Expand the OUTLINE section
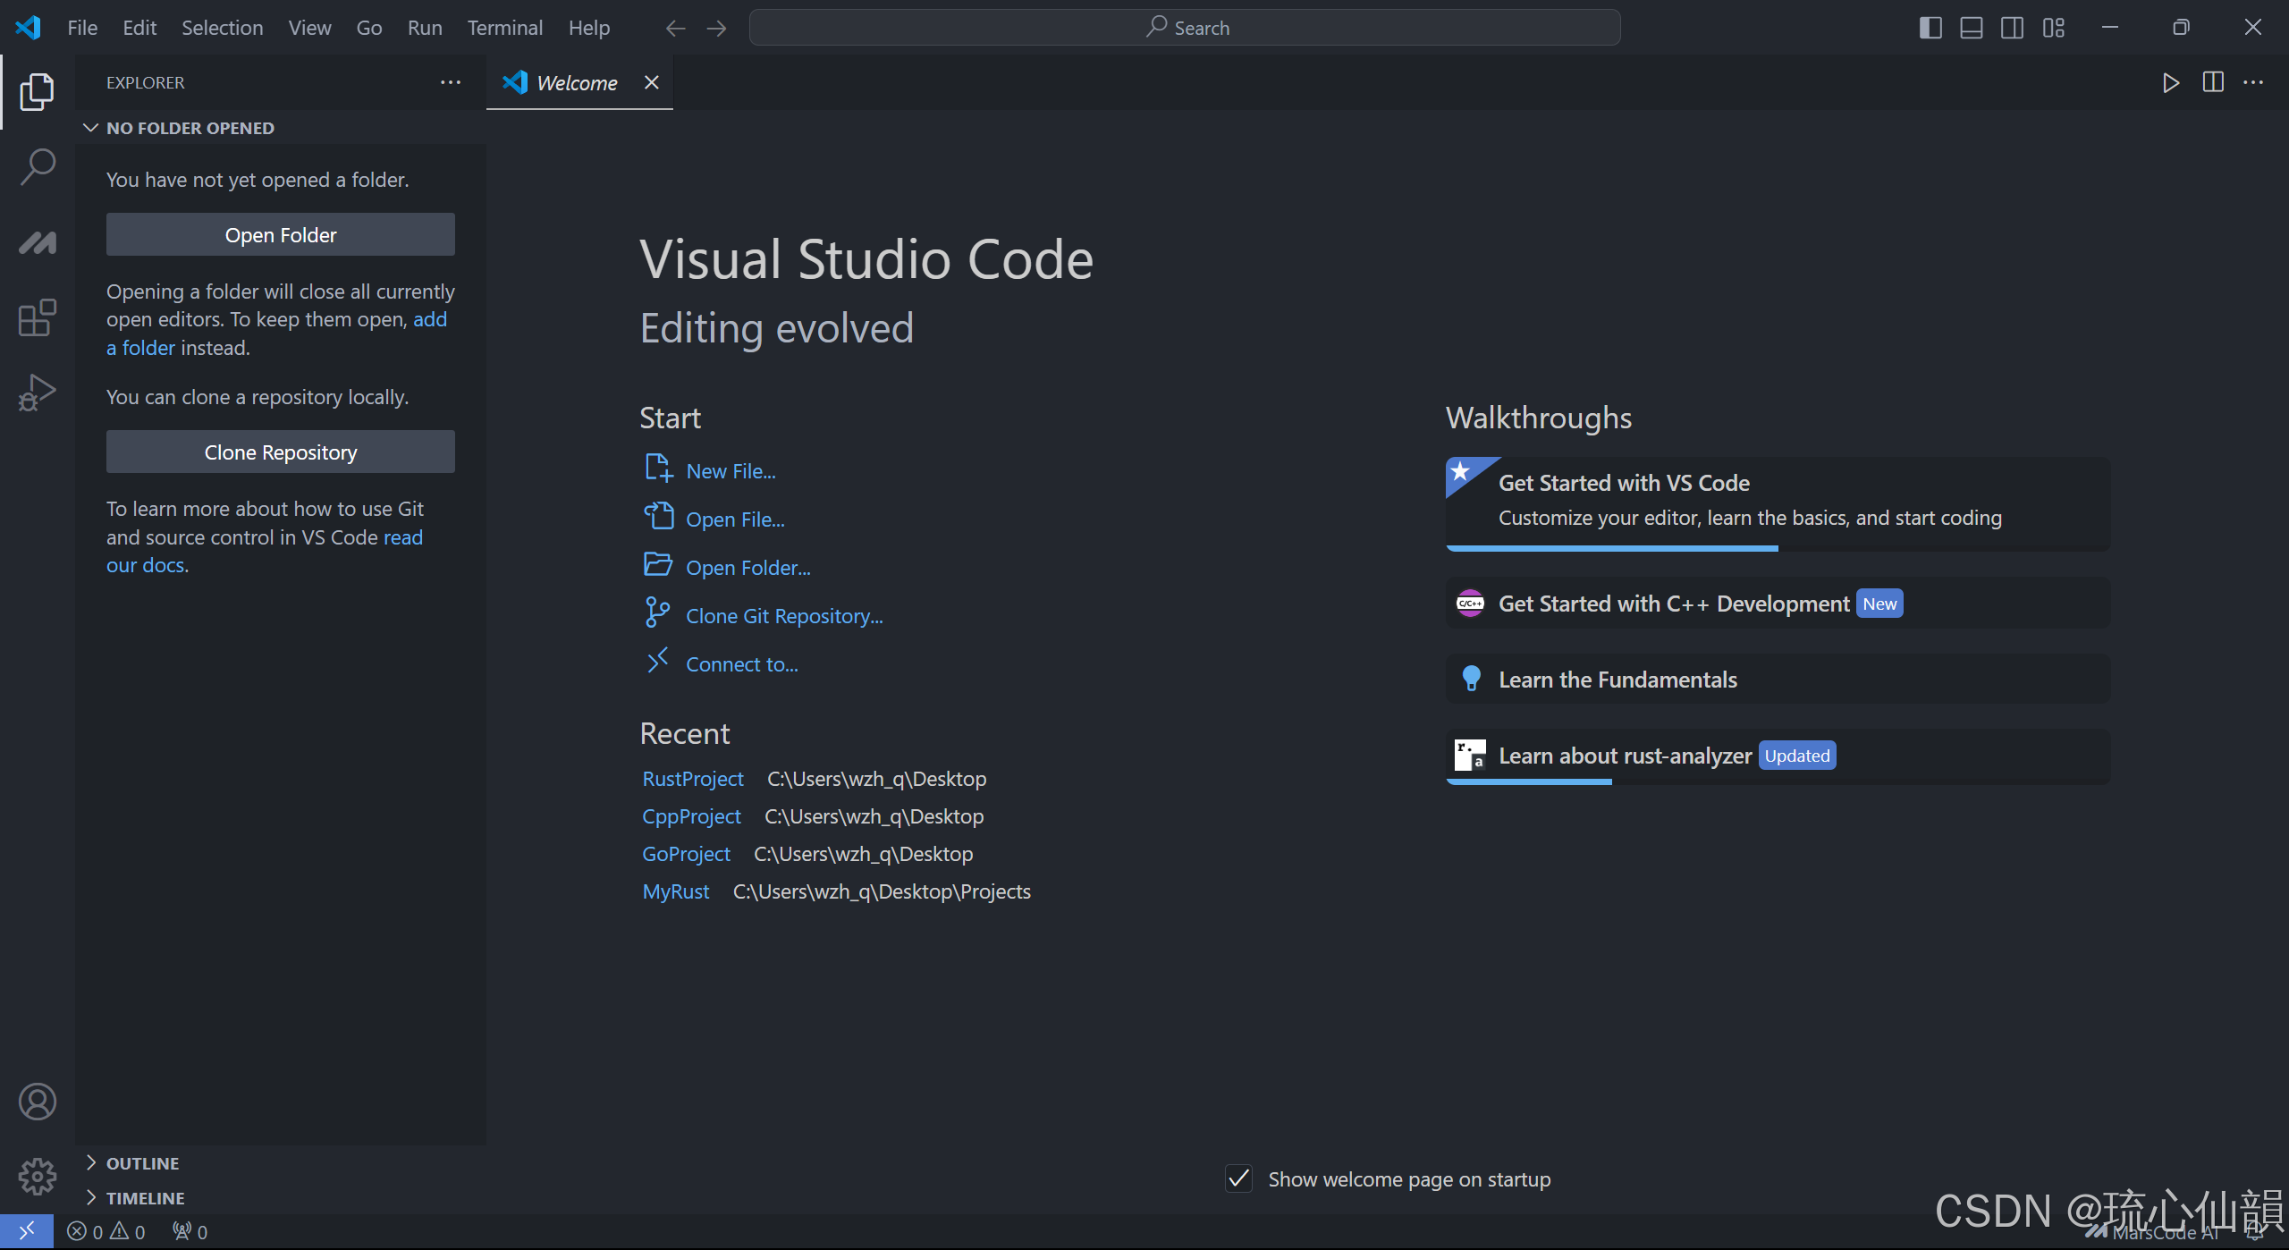The height and width of the screenshot is (1250, 2289). tap(143, 1163)
